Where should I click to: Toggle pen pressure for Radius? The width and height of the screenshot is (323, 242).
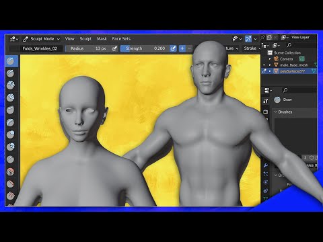pyautogui.click(x=114, y=48)
